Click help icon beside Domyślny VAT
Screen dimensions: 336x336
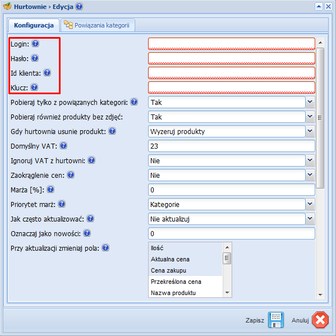tap(63, 146)
